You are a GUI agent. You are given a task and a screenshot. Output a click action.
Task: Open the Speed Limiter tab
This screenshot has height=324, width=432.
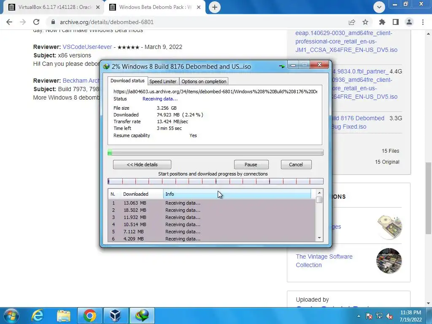click(x=163, y=81)
